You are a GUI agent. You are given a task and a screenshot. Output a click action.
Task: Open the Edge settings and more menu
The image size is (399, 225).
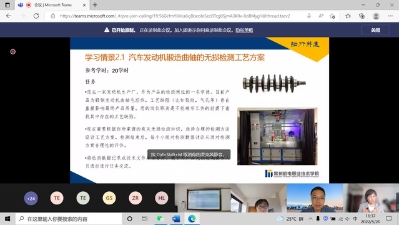(390, 16)
